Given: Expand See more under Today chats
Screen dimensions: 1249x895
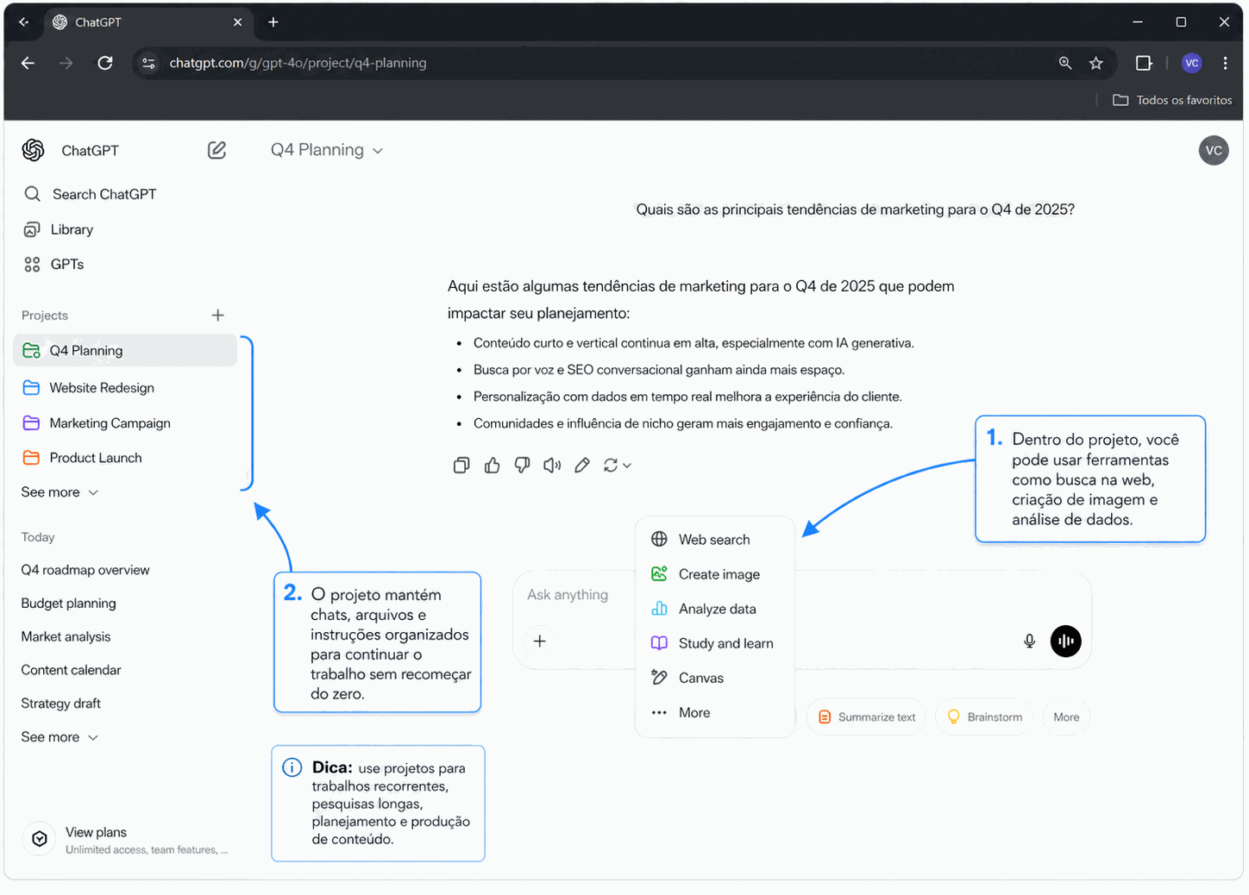Looking at the screenshot, I should 60,737.
